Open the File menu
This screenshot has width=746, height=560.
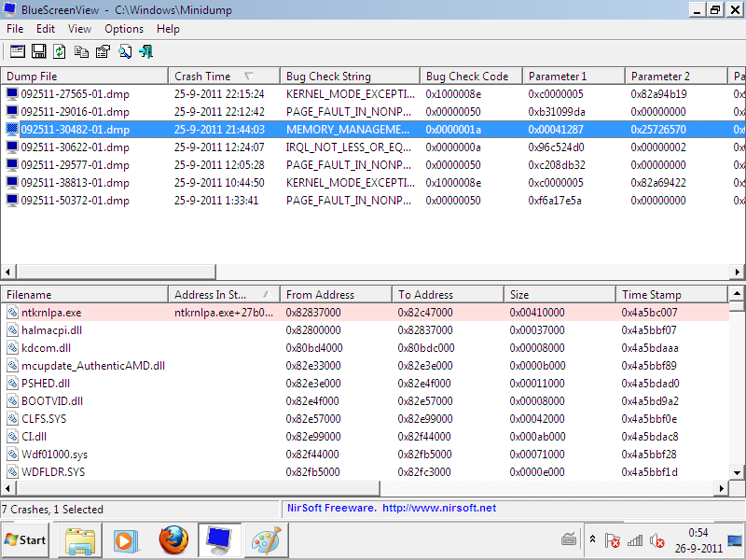(x=15, y=29)
